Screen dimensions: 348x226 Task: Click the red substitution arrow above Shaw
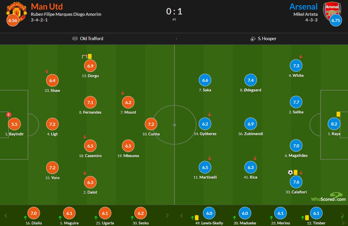pos(47,71)
